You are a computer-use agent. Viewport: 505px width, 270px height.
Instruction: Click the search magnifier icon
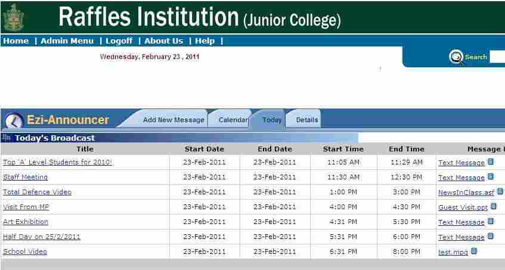(456, 57)
